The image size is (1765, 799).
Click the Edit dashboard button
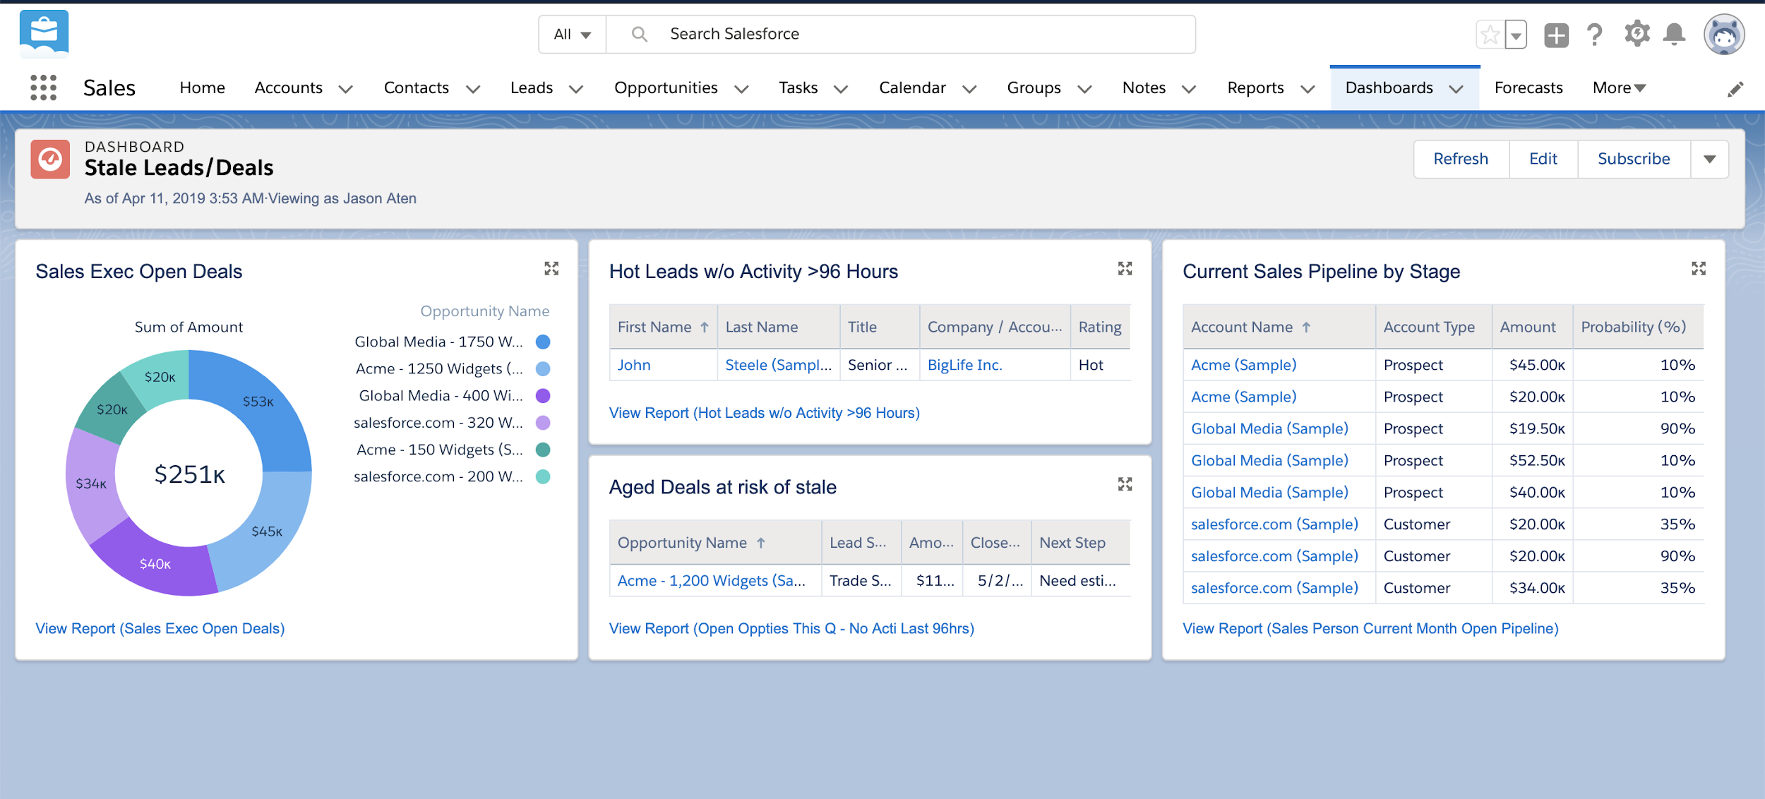coord(1543,159)
